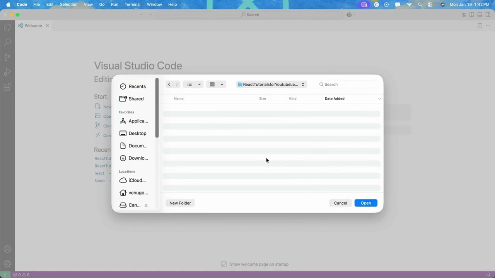Open the View menu
Image resolution: width=495 pixels, height=278 pixels.
click(x=88, y=4)
